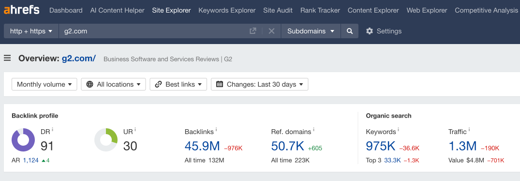This screenshot has height=181, width=520.
Task: Open Settings gear icon
Action: (x=370, y=31)
